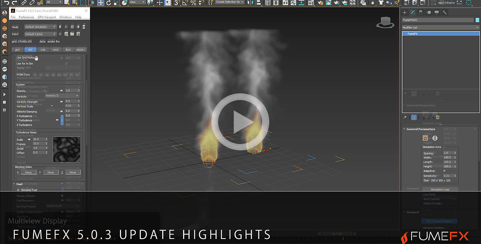Viewport: 481px width, 244px height.
Task: Select the Link tool (chain icon)
Action: (24, 3)
